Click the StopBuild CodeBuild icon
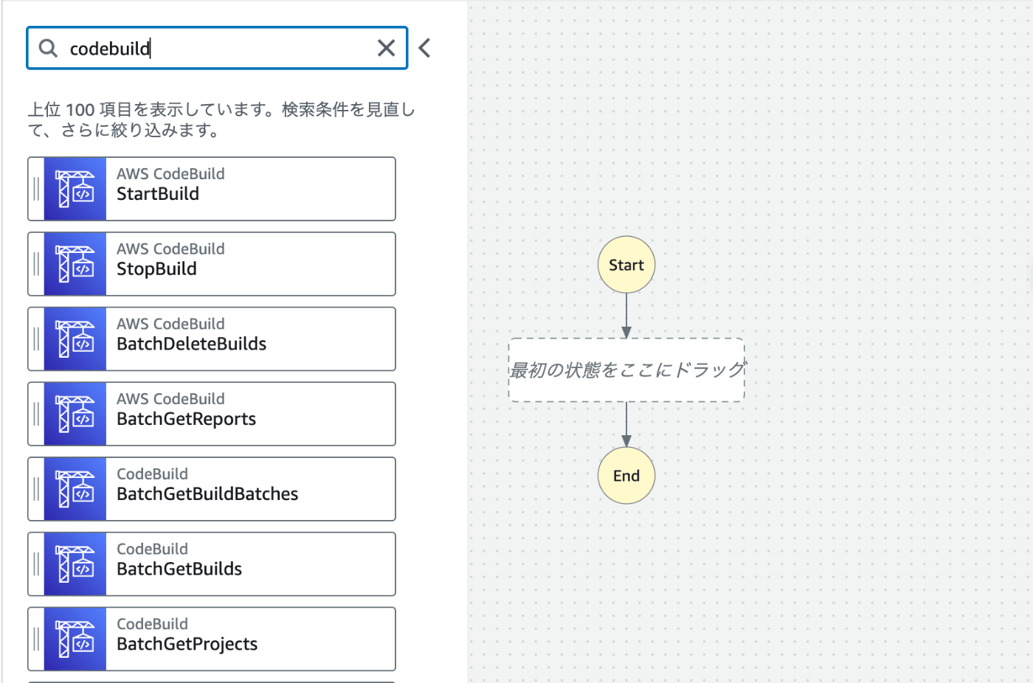 coord(75,264)
